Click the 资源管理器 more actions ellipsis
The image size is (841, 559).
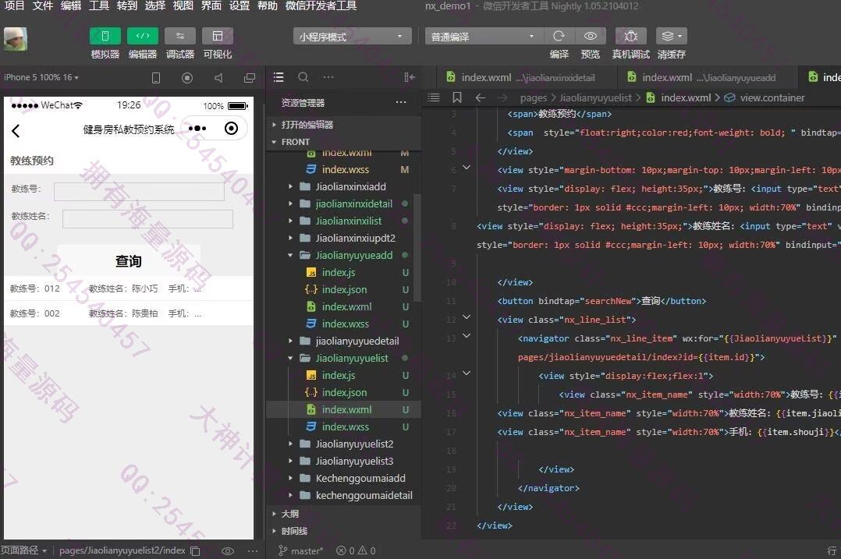coord(401,102)
